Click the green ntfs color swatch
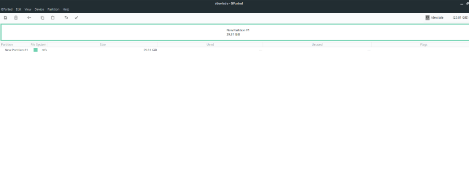469x187 pixels. point(35,50)
